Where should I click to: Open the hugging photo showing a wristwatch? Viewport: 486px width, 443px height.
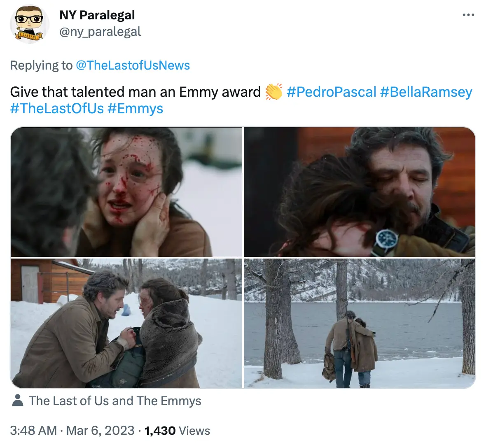(360, 192)
